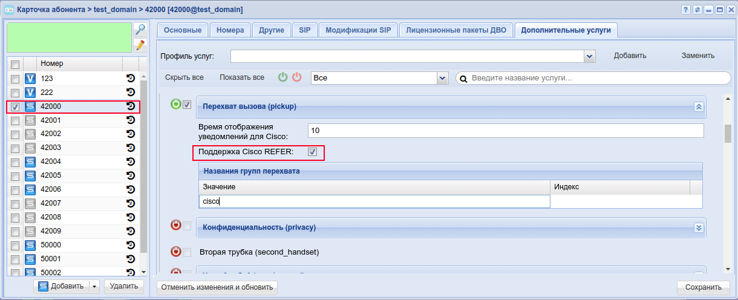The width and height of the screenshot is (738, 300).
Task: Open the 'Номера' tab
Action: click(230, 30)
